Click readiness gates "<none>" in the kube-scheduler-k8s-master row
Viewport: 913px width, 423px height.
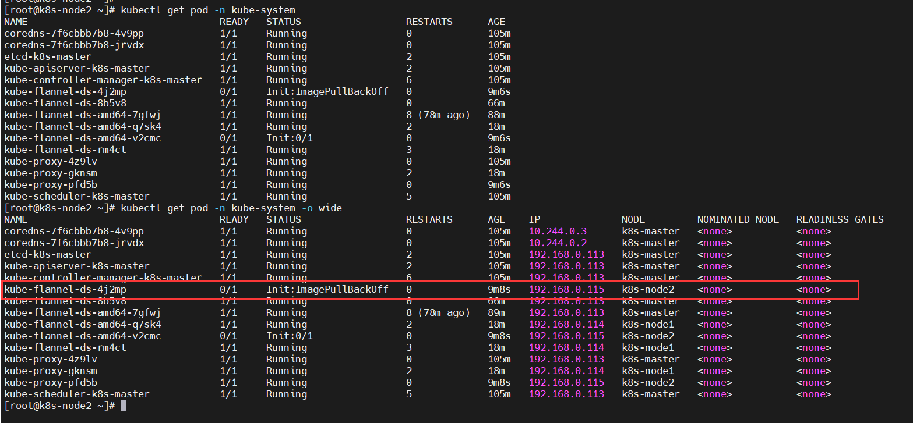point(814,394)
